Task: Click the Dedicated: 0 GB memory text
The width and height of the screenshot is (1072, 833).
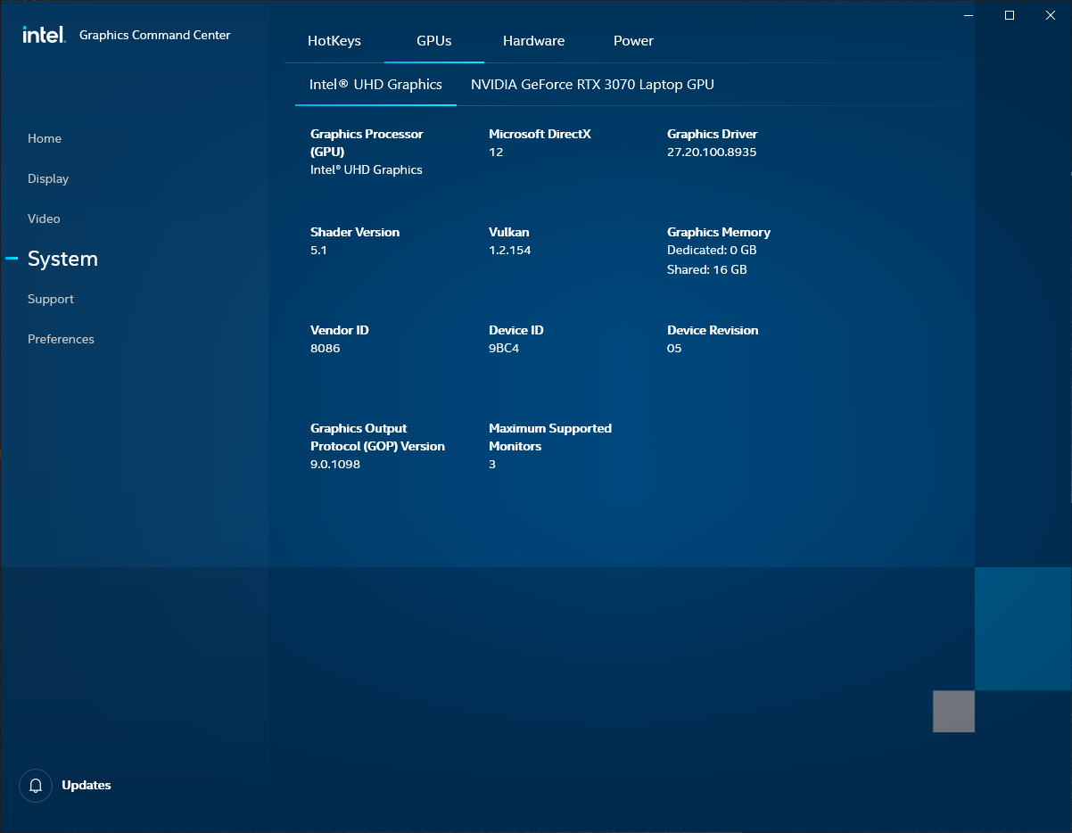Action: point(712,251)
